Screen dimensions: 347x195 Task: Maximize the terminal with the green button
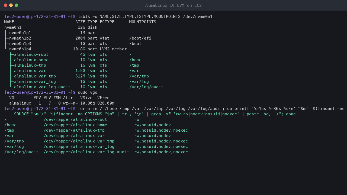point(16,5)
